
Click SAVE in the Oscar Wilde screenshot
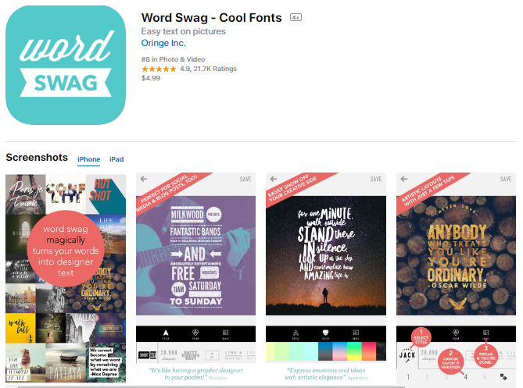pyautogui.click(x=505, y=180)
